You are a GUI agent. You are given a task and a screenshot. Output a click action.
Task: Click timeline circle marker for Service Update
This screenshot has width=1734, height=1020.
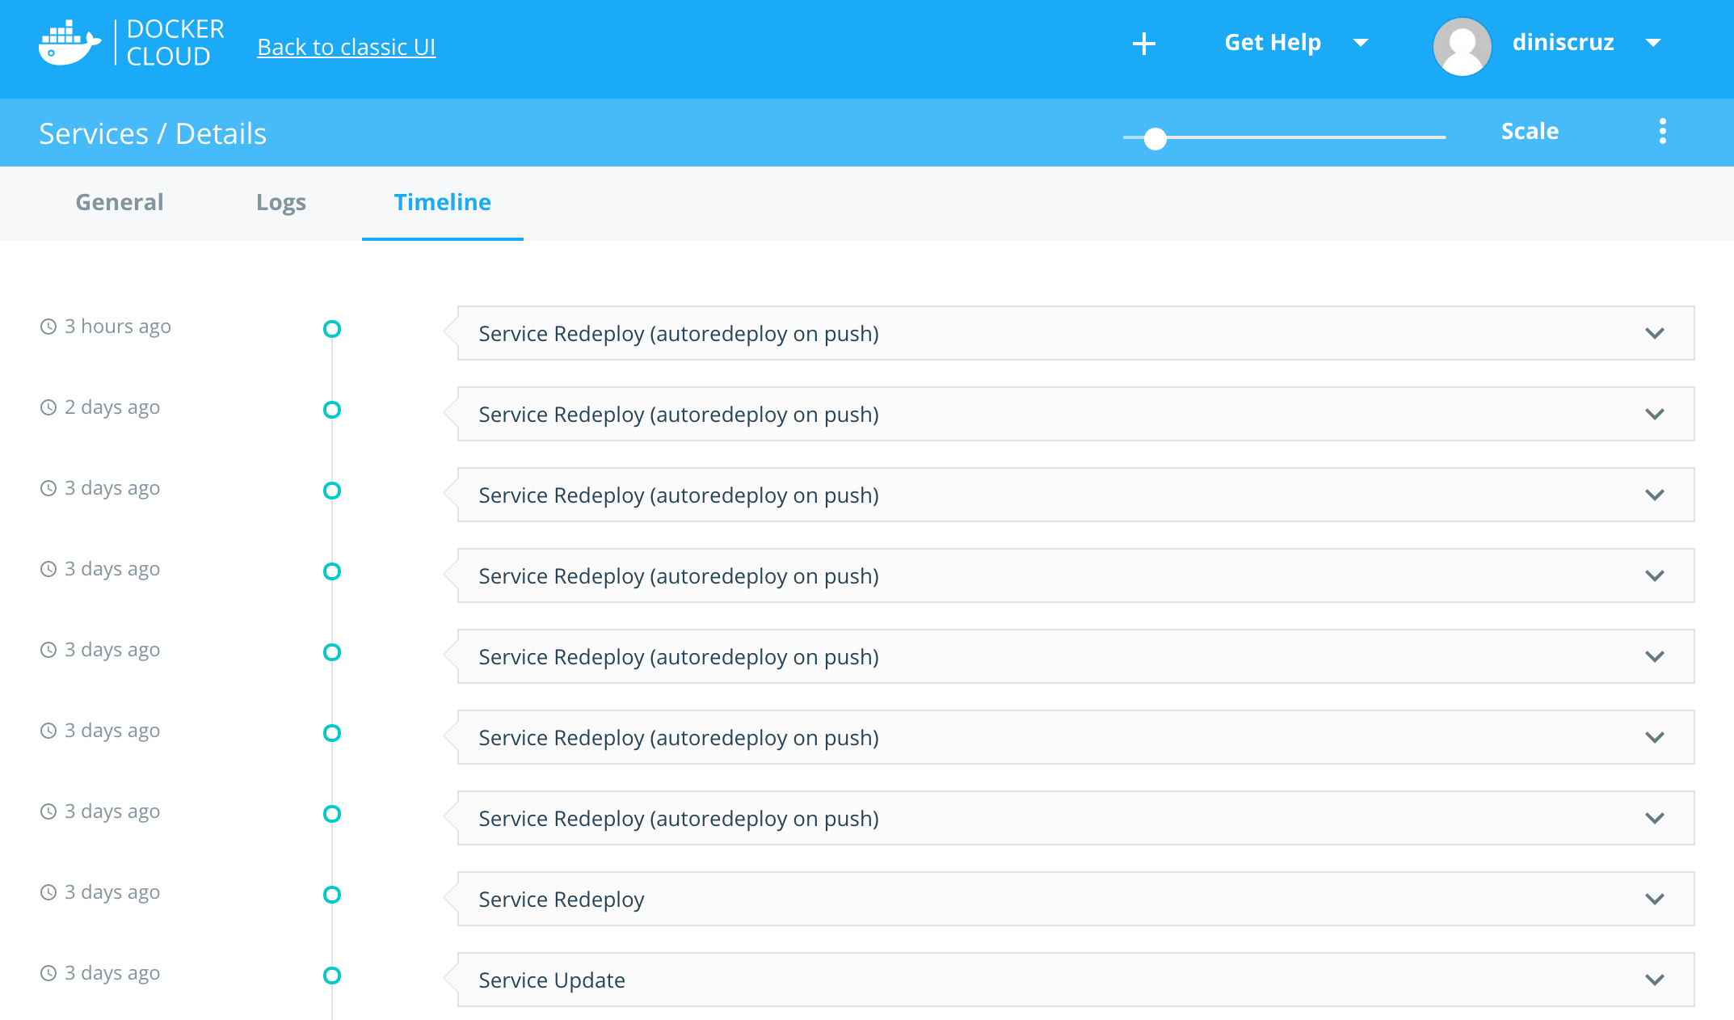pyautogui.click(x=331, y=976)
